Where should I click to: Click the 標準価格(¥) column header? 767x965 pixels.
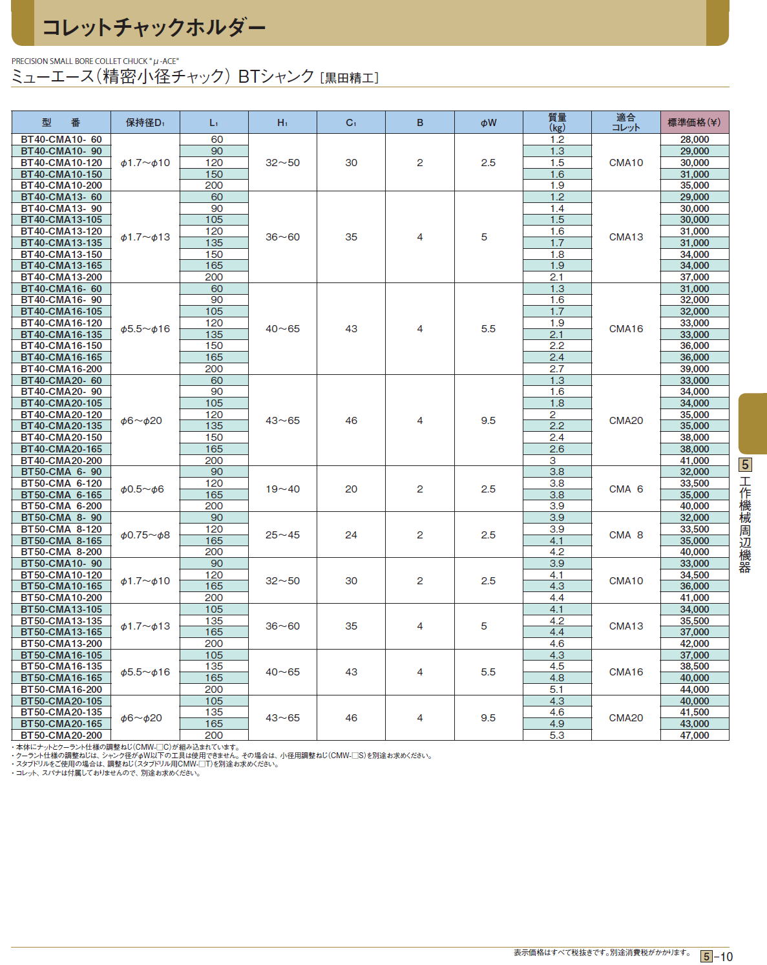[x=695, y=122]
